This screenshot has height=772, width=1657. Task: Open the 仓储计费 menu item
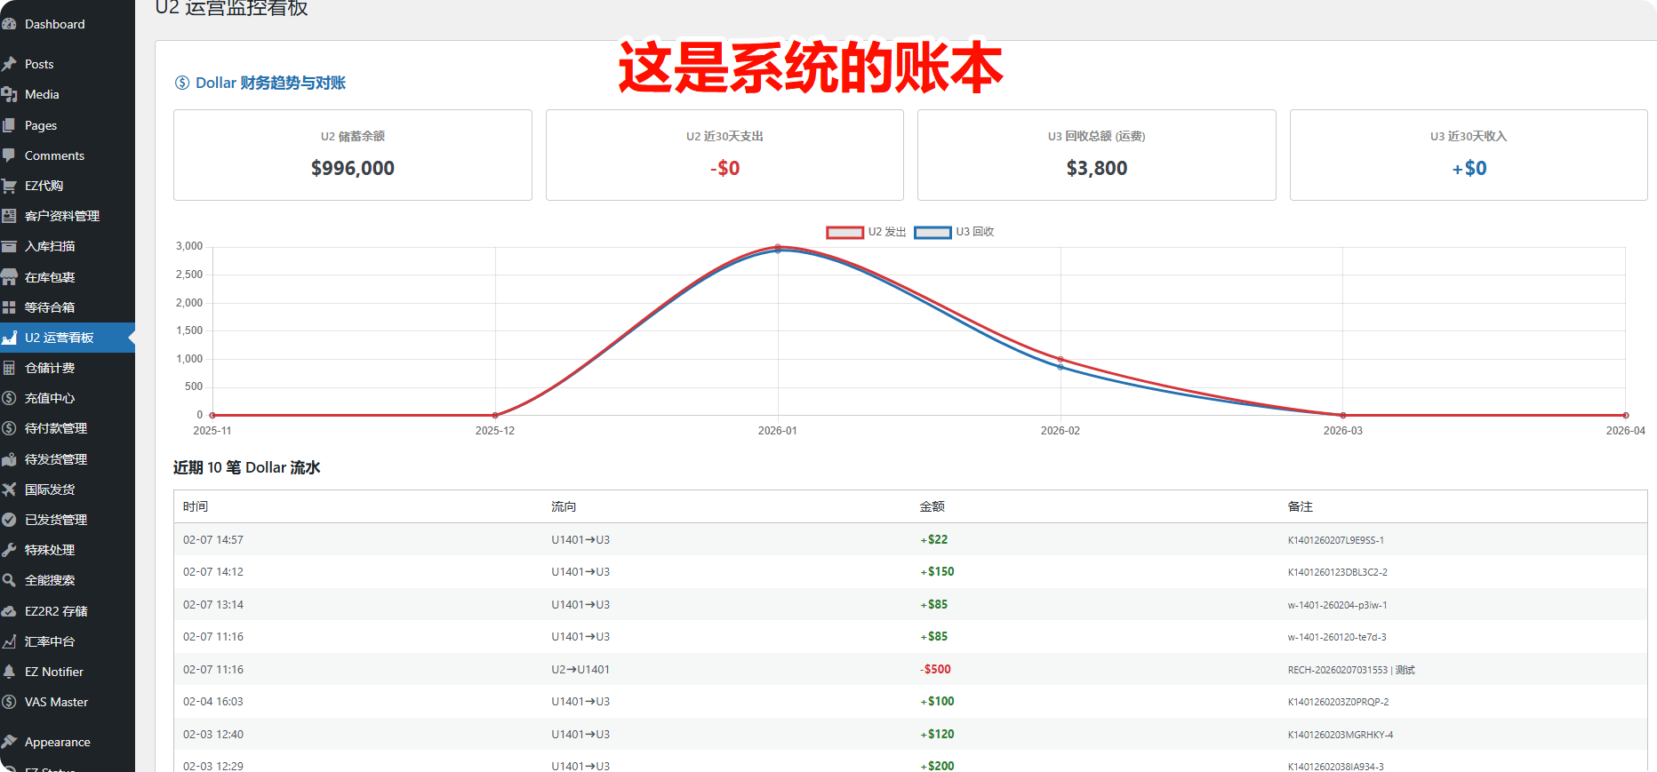[x=50, y=368]
